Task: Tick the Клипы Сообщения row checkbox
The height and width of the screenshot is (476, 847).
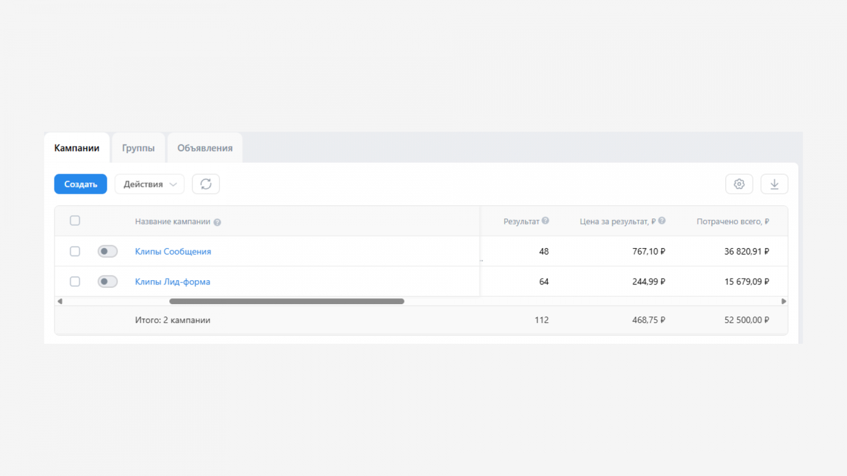Action: 75,251
